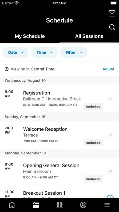The width and height of the screenshot is (119, 212).
Task: Expand the Time dropdown
Action: click(x=44, y=52)
